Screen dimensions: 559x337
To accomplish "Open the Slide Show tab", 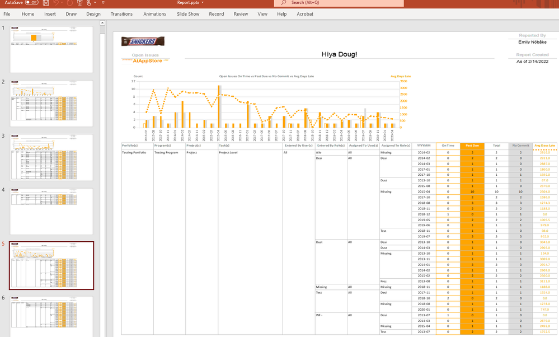I will [x=188, y=14].
